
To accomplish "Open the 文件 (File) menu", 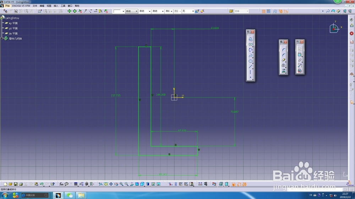I will 35,6.
